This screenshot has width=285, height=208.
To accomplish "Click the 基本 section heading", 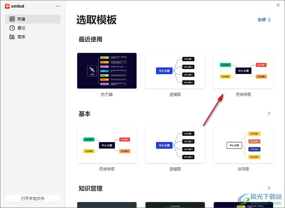I will [85, 114].
